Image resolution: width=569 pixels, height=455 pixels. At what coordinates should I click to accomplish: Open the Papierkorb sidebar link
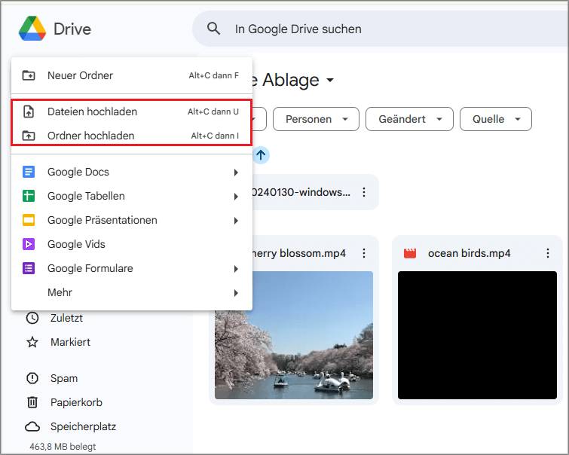click(76, 402)
